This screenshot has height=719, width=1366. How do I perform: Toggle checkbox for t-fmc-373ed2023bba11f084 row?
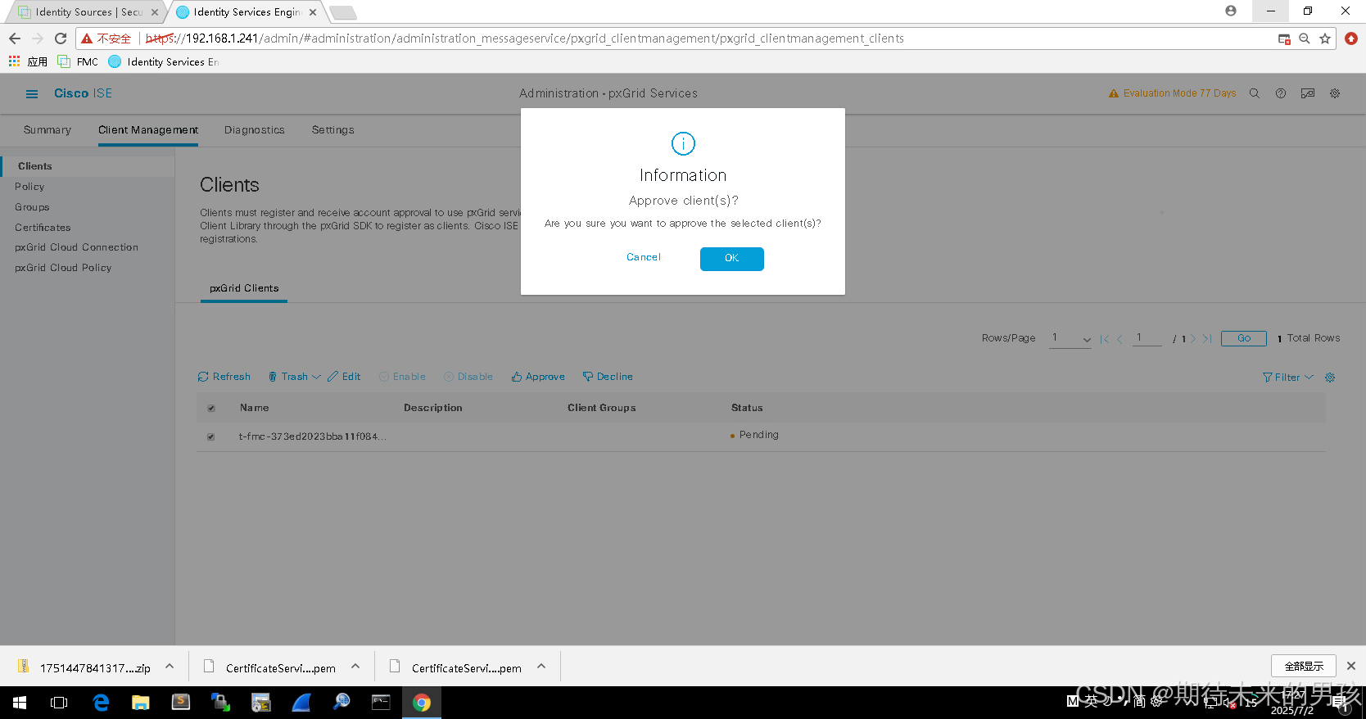[x=211, y=436]
